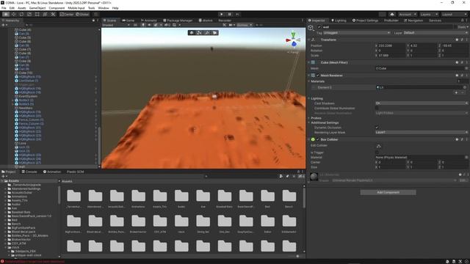The width and height of the screenshot is (470, 264).
Task: Switch to the Package Manager tab
Action: pos(178,21)
